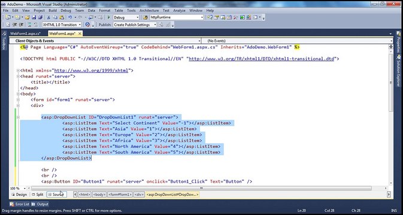Viewport: 403px width, 215px height.
Task: Start debugging with green play icon
Action: click(109, 17)
